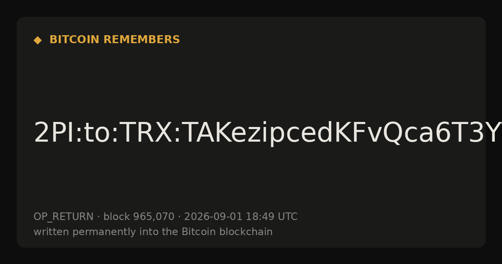Click blank card space between heading and message

click(251, 80)
